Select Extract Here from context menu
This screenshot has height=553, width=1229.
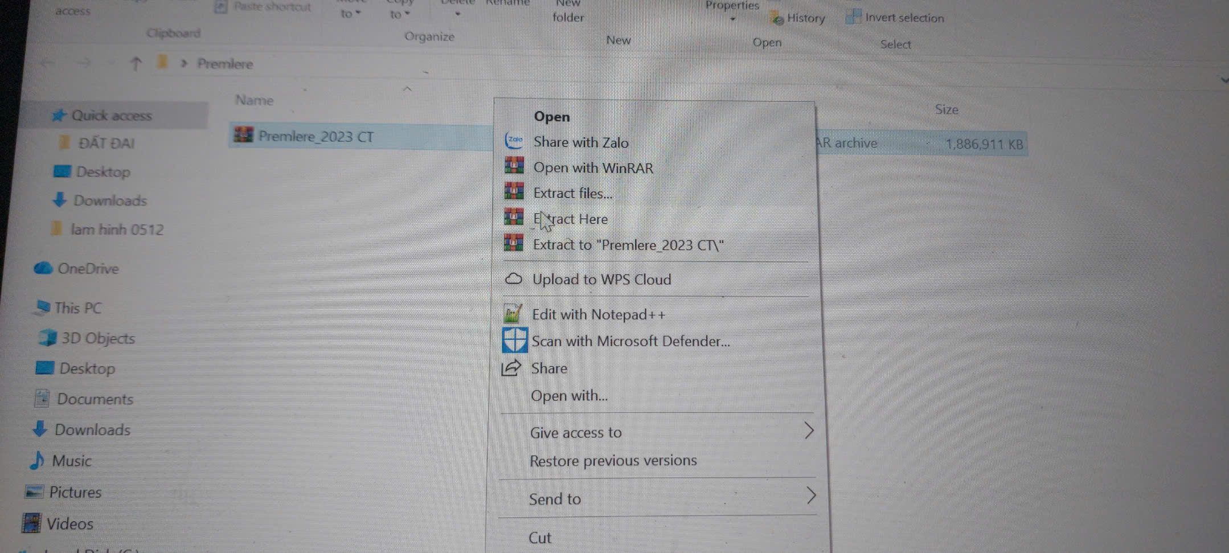pyautogui.click(x=570, y=219)
